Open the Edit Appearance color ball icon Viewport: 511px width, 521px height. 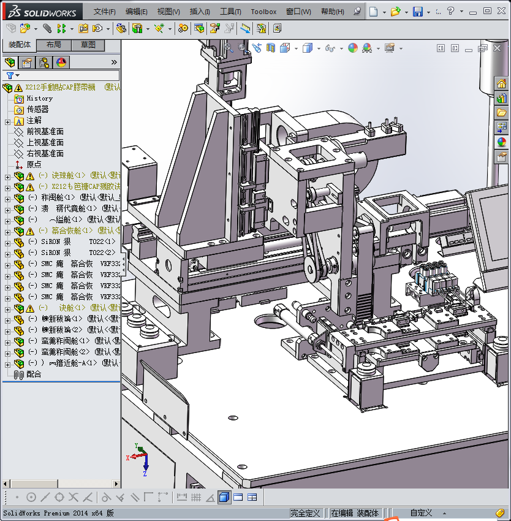pyautogui.click(x=352, y=48)
